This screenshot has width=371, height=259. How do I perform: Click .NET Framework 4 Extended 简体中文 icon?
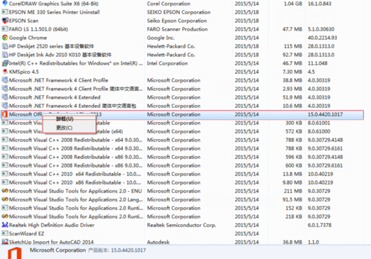pyautogui.click(x=5, y=106)
